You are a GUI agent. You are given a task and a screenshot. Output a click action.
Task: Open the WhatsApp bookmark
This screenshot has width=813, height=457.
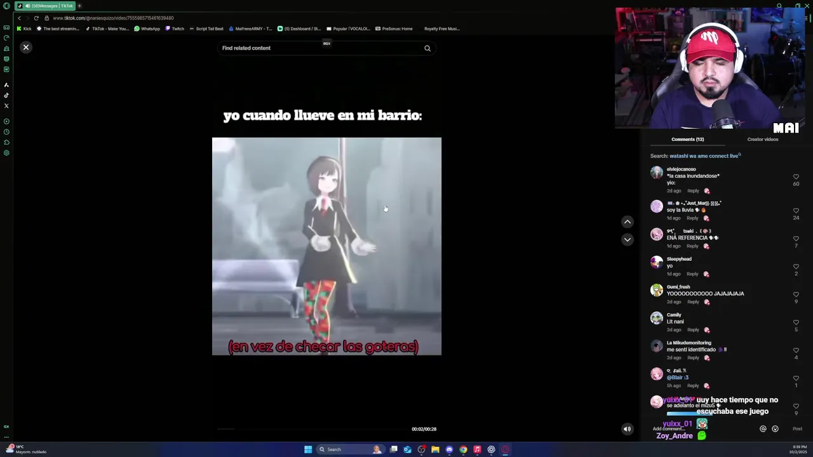pyautogui.click(x=147, y=29)
